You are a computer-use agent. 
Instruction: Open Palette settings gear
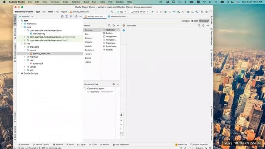(x=113, y=26)
